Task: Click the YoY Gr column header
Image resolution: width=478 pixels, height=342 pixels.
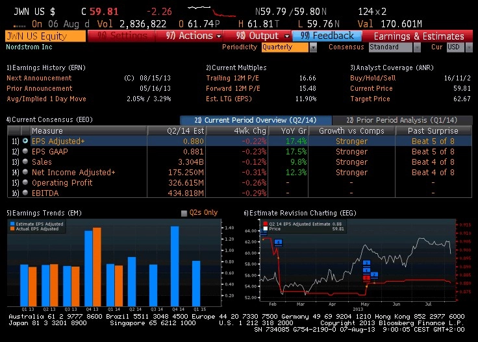Action: (x=288, y=130)
